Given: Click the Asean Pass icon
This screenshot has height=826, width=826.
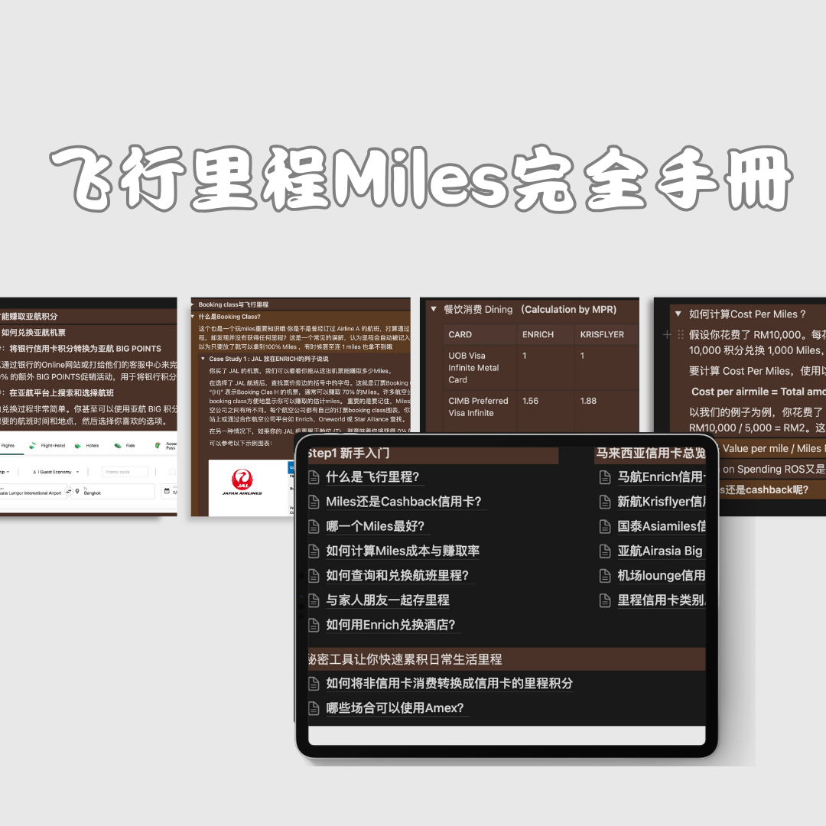Looking at the screenshot, I should [x=158, y=446].
